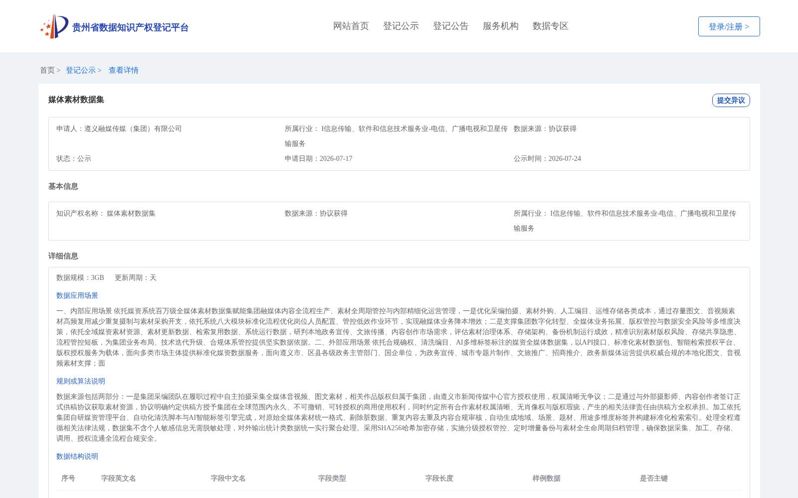Click 数据应用场景 subsection label
Image resolution: width=798 pixels, height=498 pixels.
click(77, 295)
